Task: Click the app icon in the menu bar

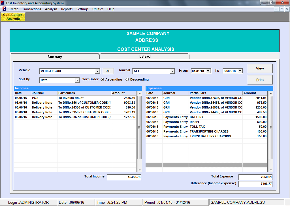Action: [x=4, y=9]
